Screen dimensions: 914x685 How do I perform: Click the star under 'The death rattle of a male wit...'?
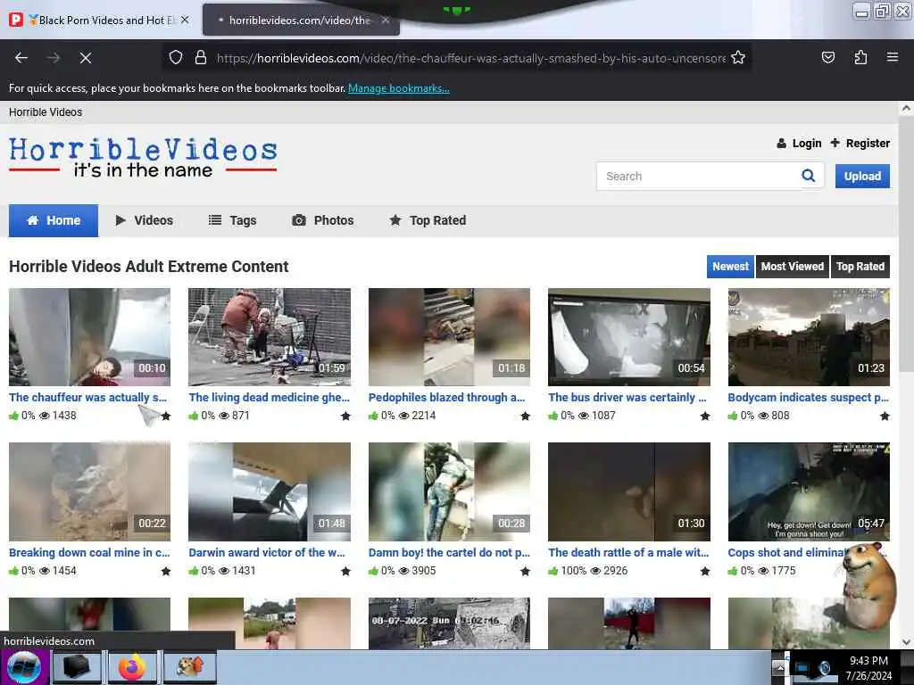click(705, 572)
